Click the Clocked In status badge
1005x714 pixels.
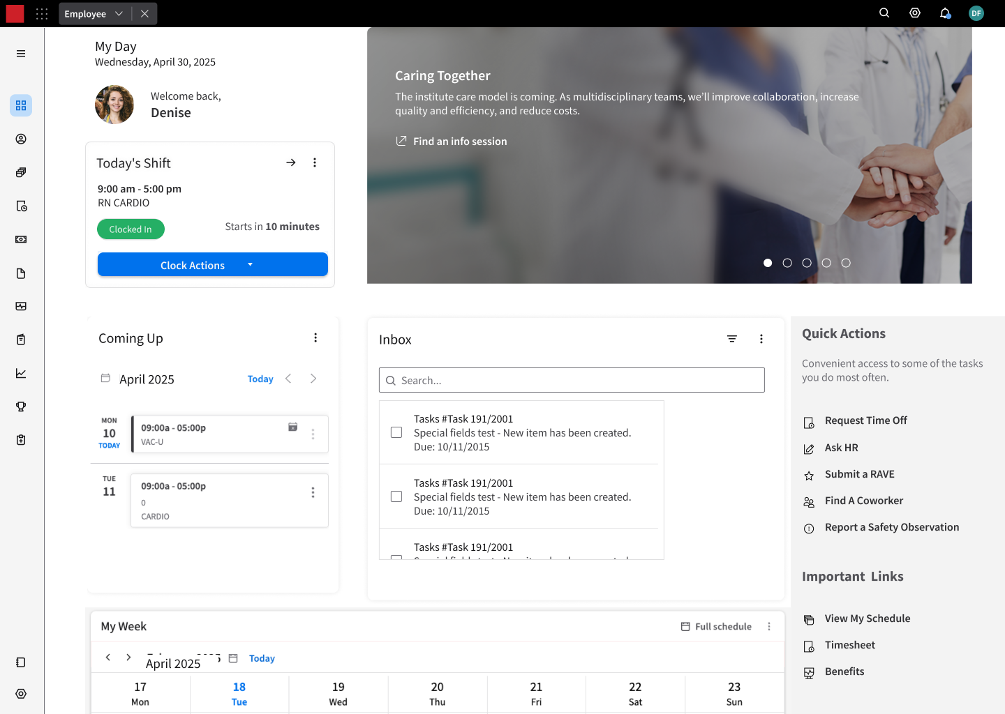point(131,229)
